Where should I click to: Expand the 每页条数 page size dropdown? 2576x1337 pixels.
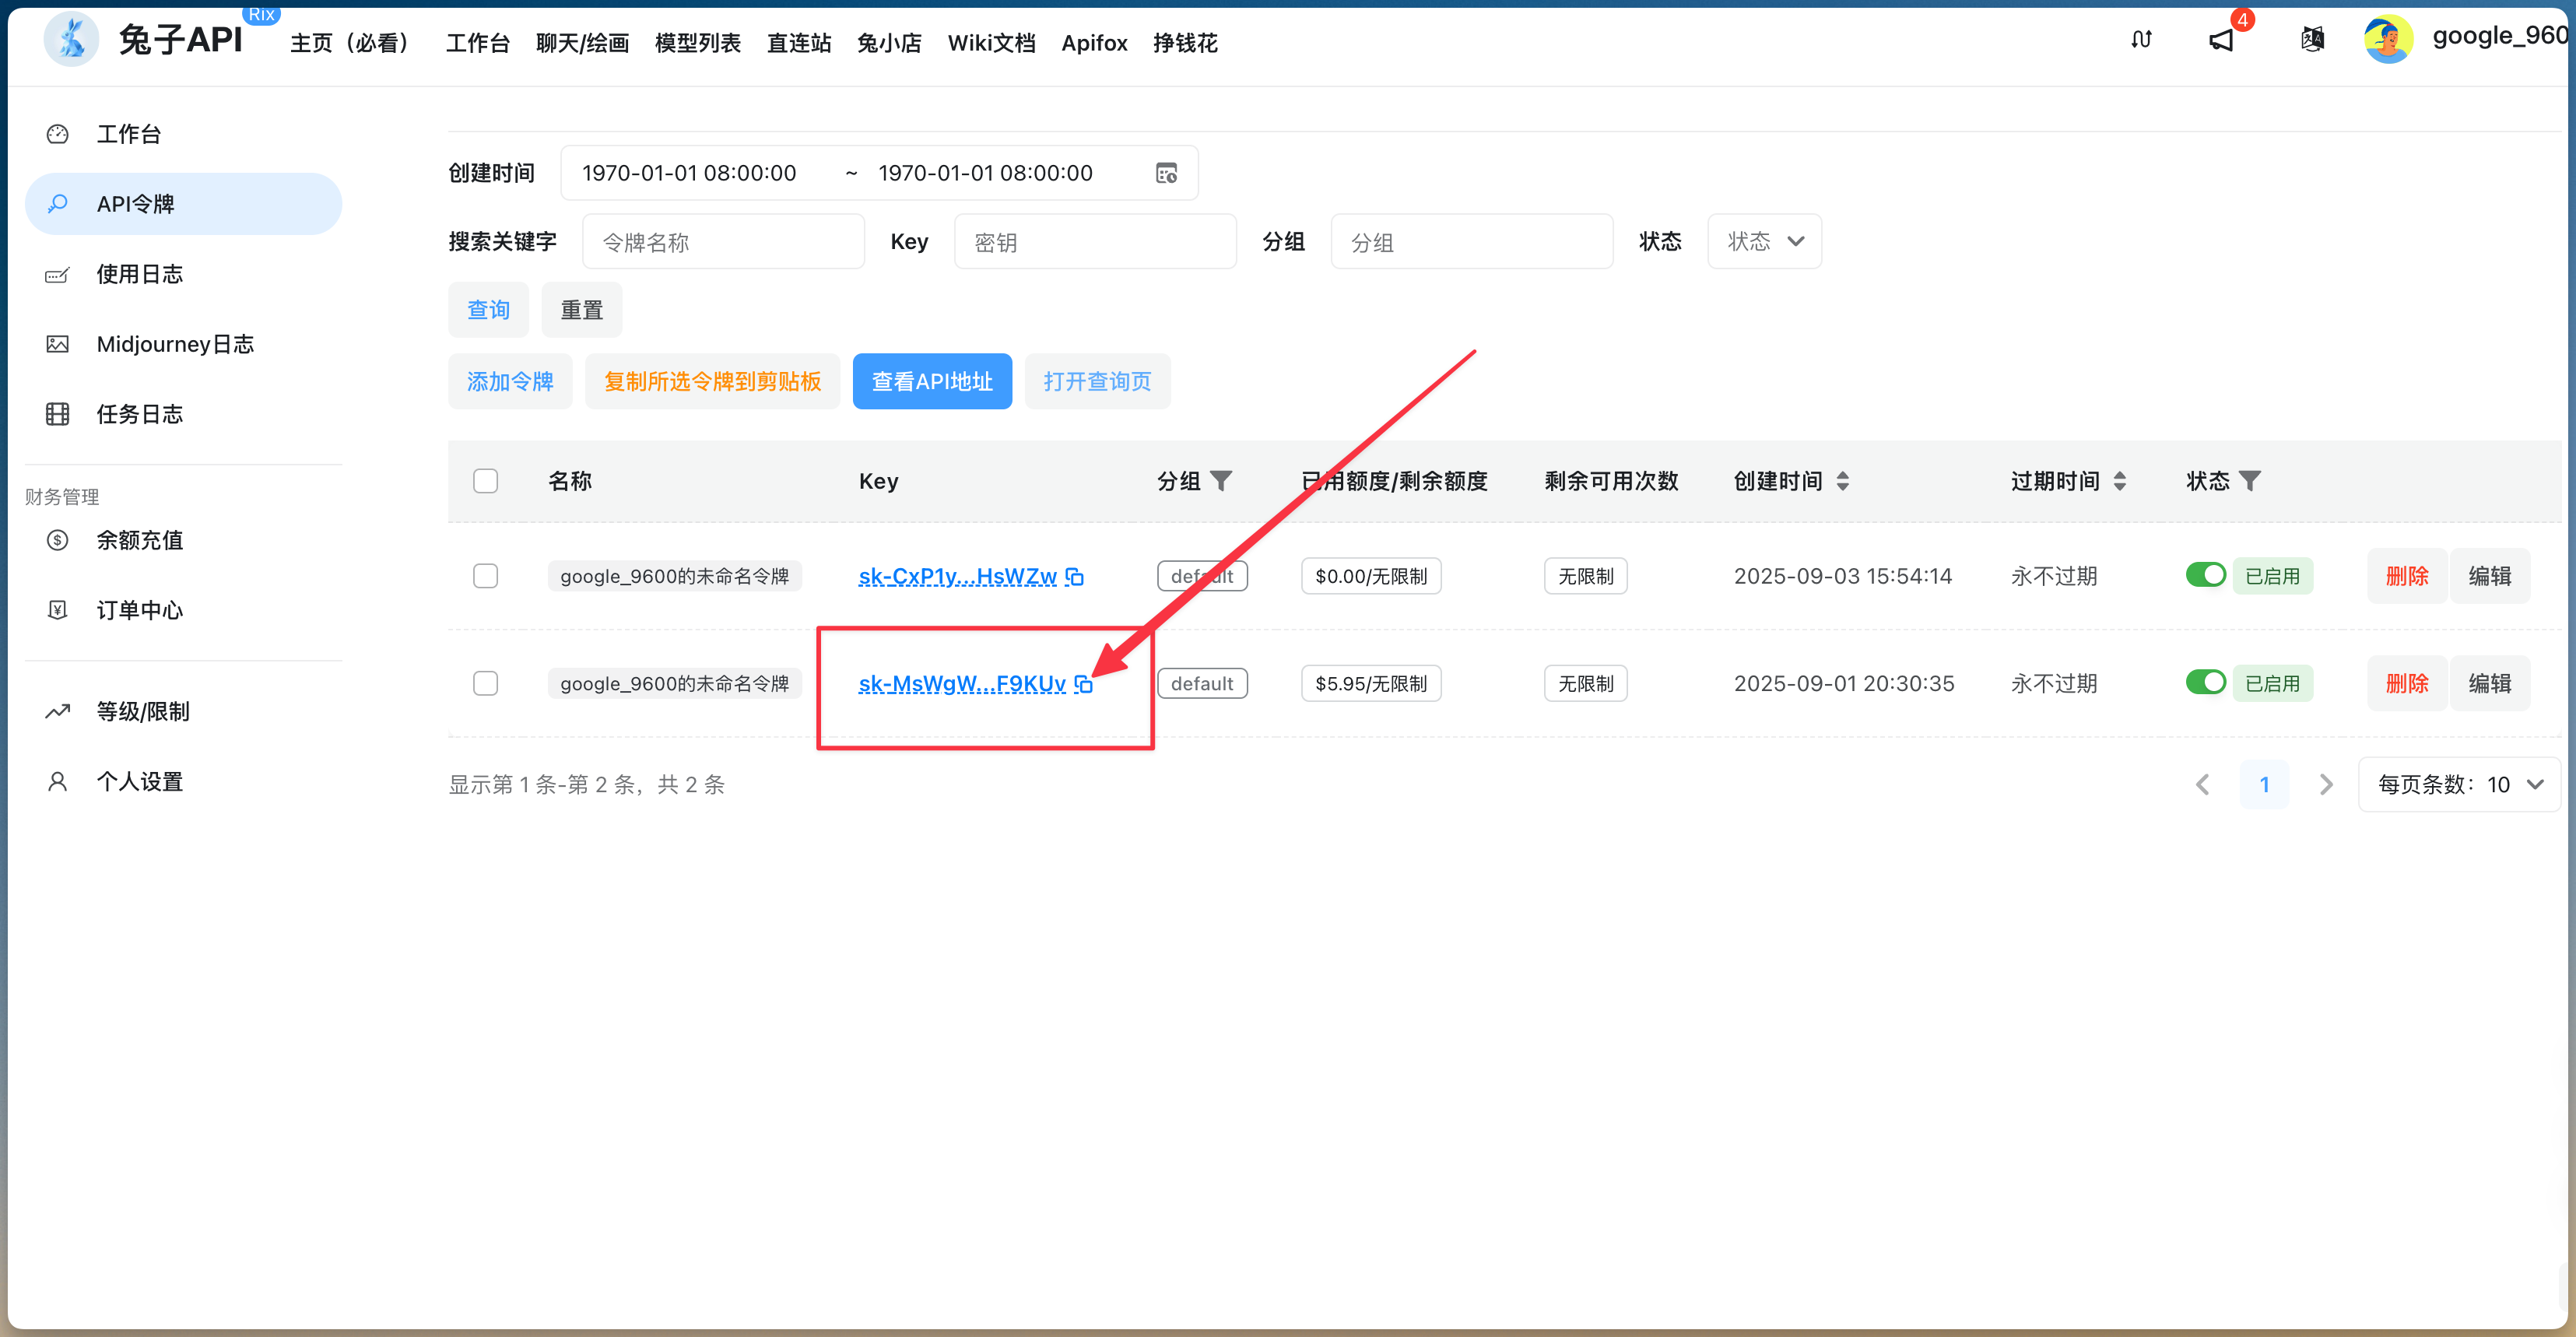(x=2459, y=785)
